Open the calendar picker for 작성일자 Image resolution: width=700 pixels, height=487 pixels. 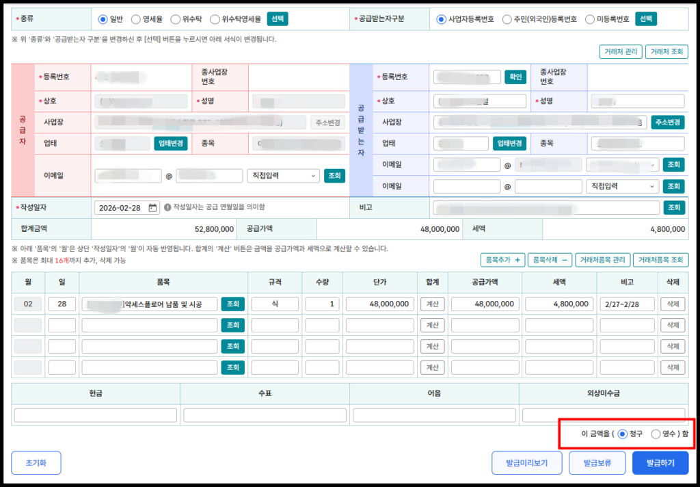coord(152,207)
